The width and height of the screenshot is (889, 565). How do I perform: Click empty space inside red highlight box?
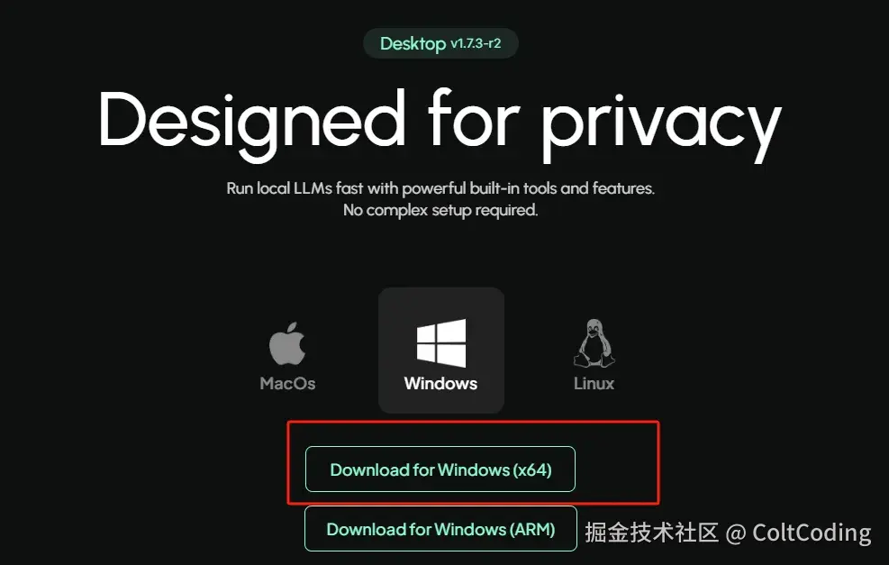point(618,462)
